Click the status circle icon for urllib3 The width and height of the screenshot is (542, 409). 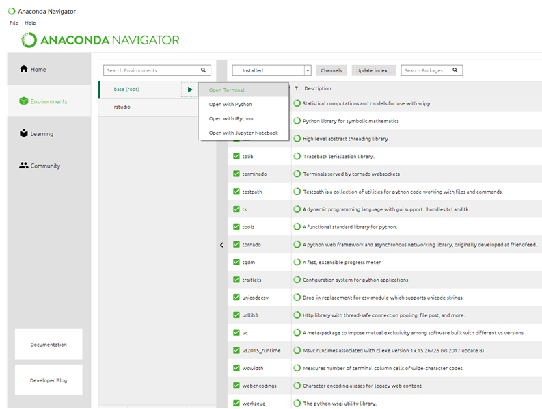[x=297, y=315]
